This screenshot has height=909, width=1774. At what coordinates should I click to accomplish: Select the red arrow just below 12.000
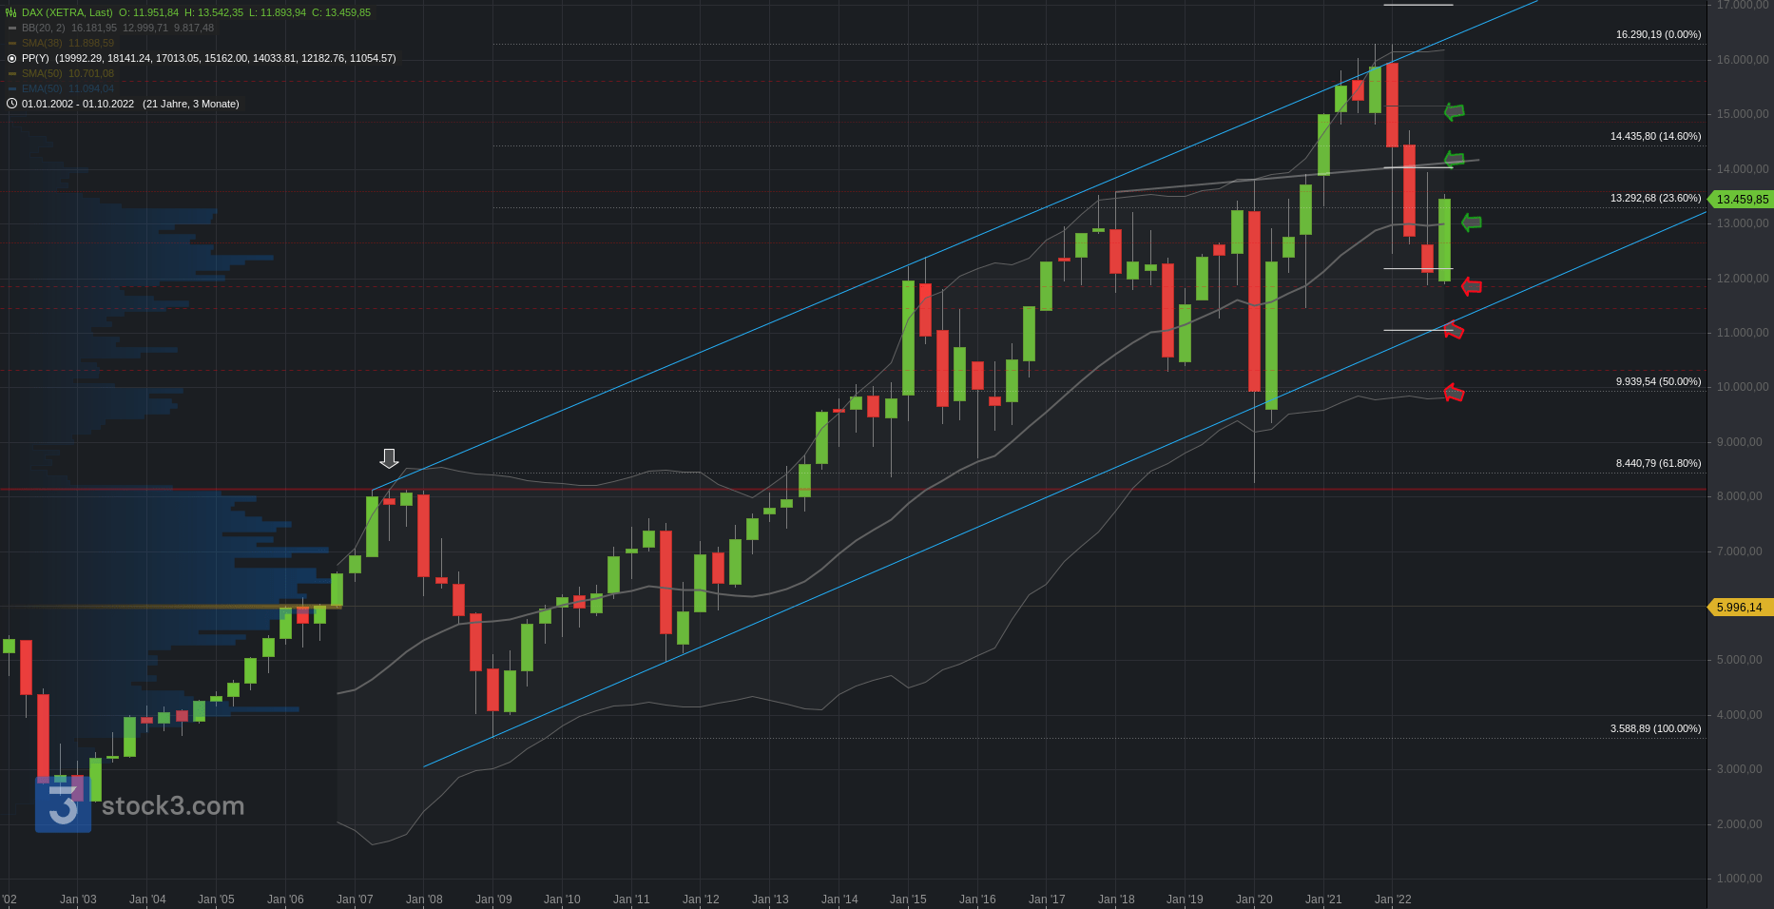(x=1471, y=286)
